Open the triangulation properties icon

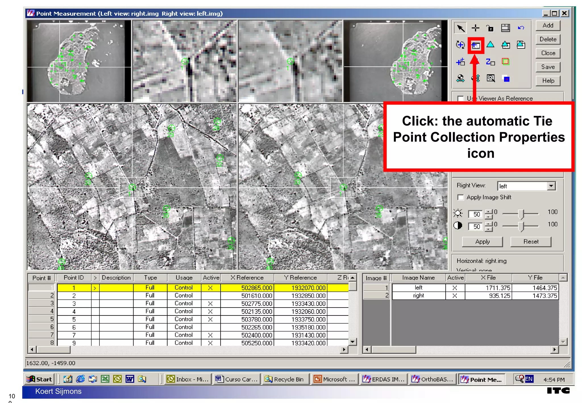(506, 45)
